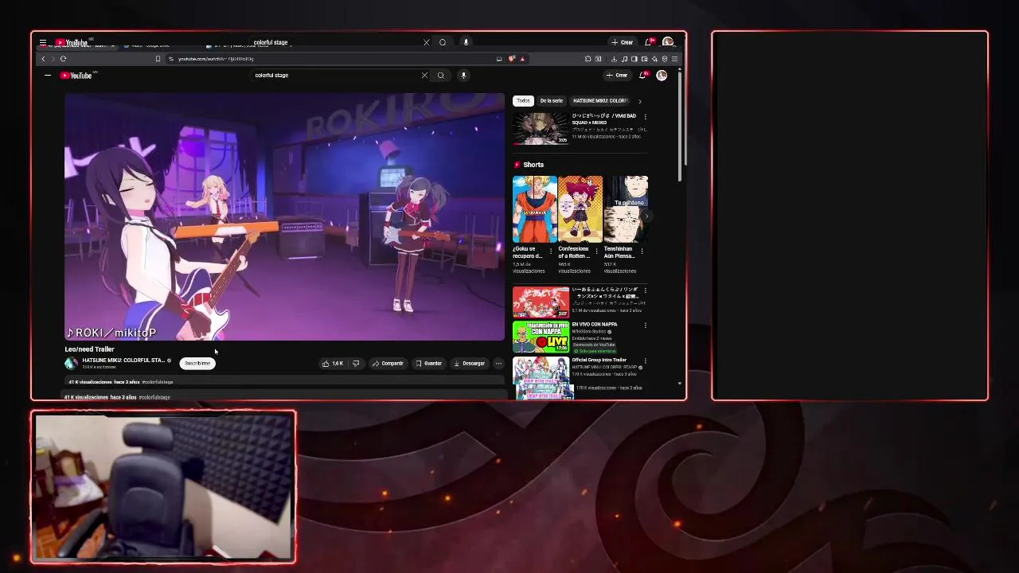Viewport: 1019px width, 573px height.
Task: Open the 2:07 recommended video thumbnail above EN VIVO
Action: [x=541, y=303]
